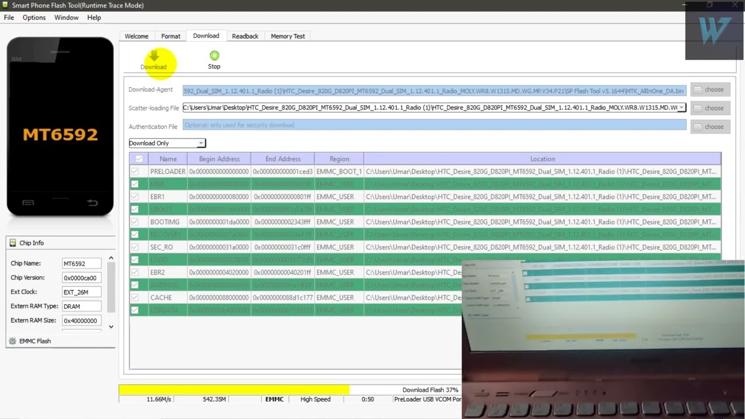Click the Download-Agent path field

(x=434, y=90)
